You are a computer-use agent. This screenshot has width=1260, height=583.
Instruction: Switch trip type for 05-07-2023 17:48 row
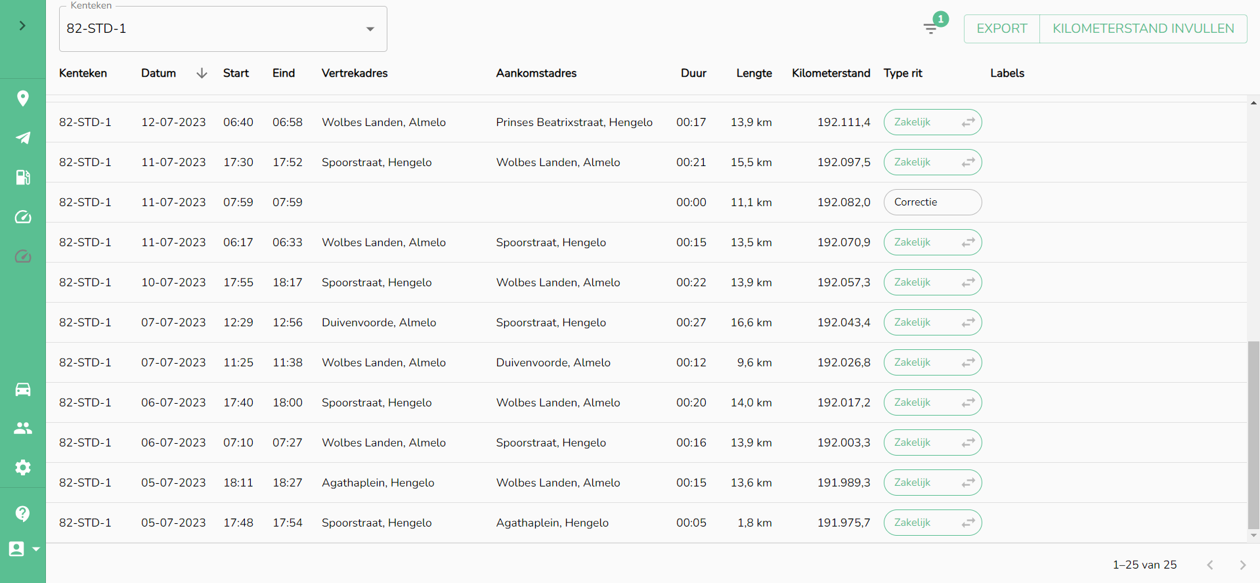[x=968, y=523]
